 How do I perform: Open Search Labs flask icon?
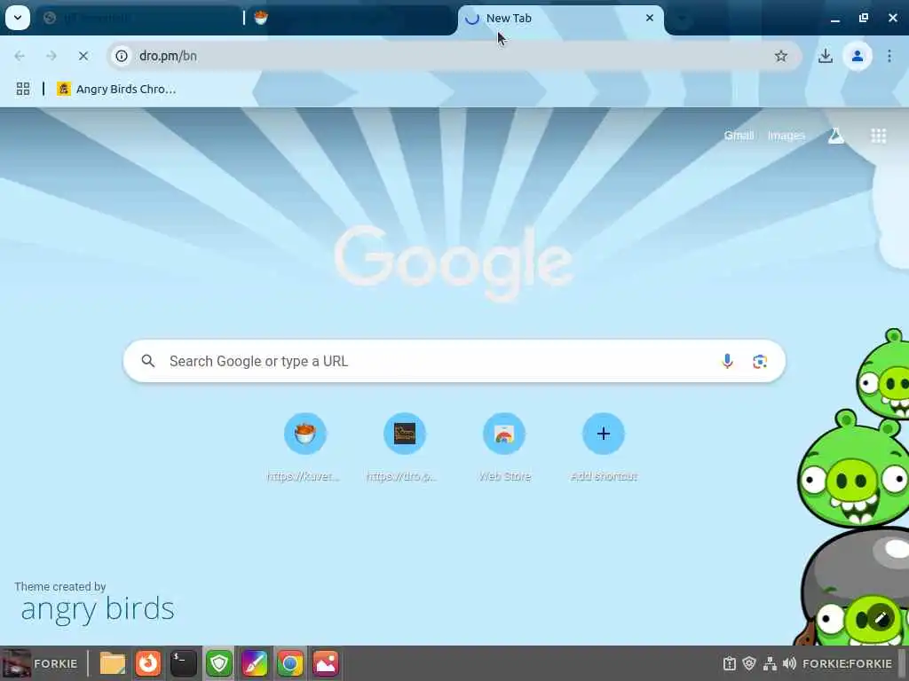[835, 136]
